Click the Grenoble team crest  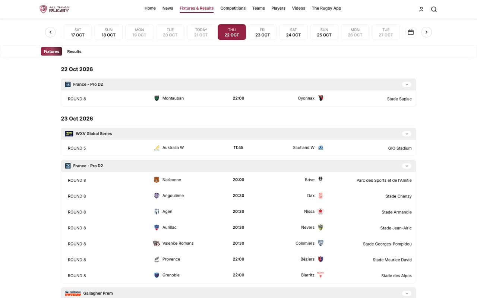coord(157,275)
